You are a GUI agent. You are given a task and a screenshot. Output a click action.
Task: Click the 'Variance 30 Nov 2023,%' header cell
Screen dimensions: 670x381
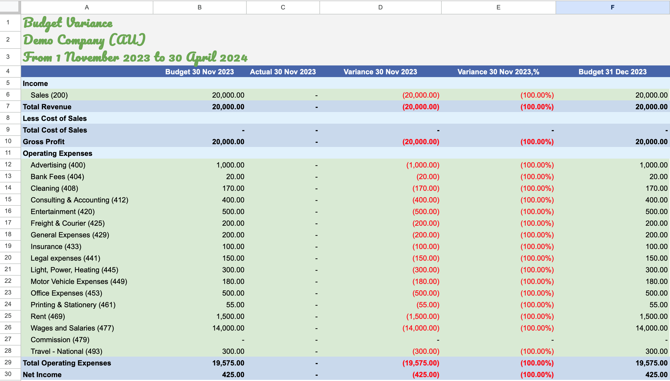coord(498,72)
